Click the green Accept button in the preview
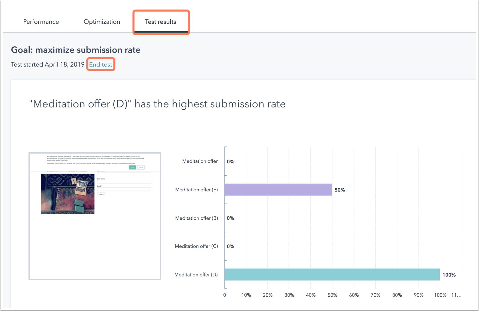The image size is (479, 311). coord(132,167)
